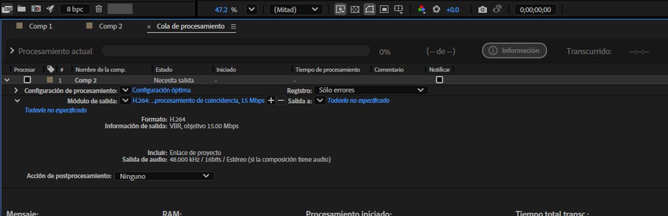Open Configuración óptima settings link
The image size is (668, 216).
[x=161, y=90]
